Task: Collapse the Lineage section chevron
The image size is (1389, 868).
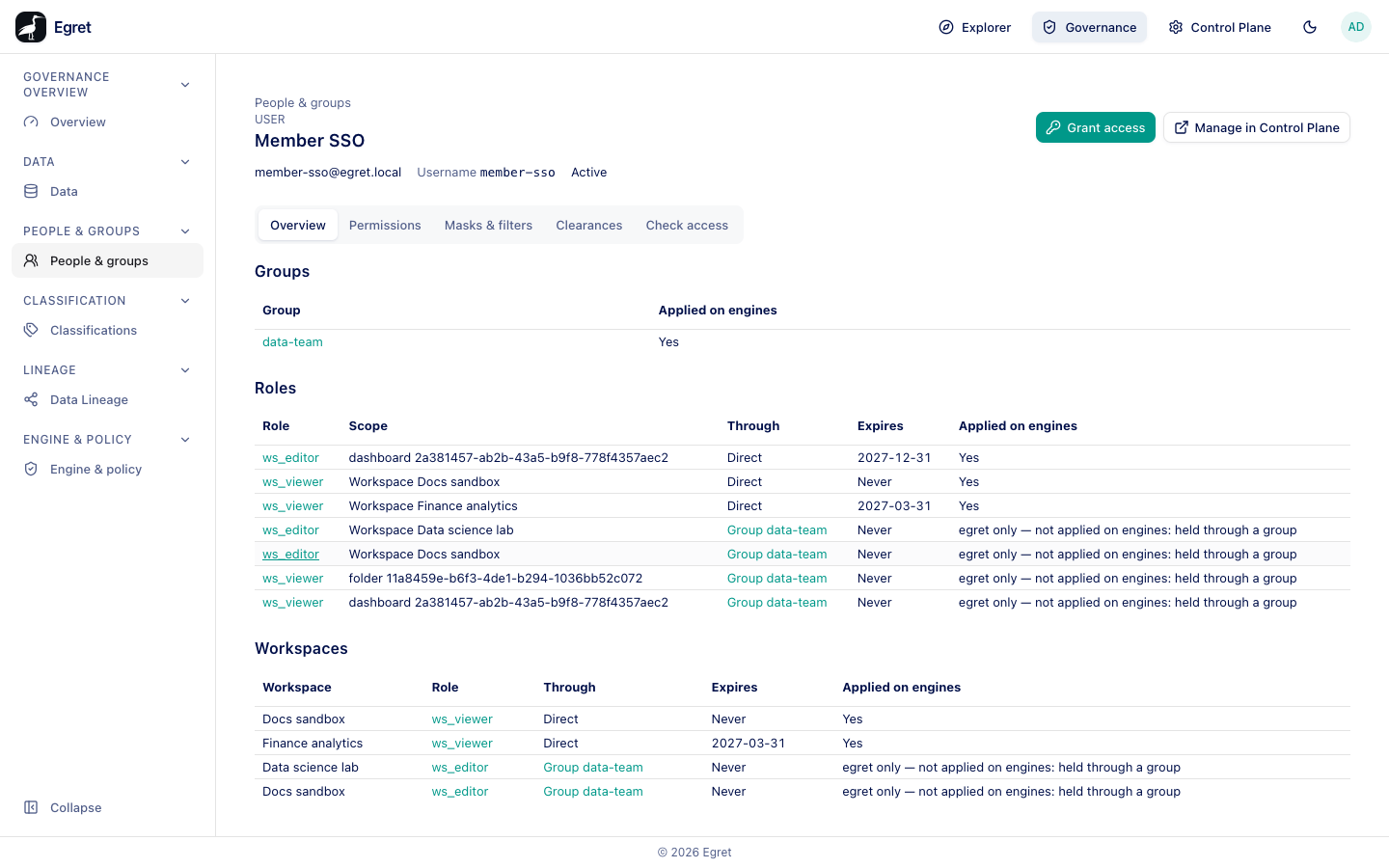Action: (x=185, y=370)
